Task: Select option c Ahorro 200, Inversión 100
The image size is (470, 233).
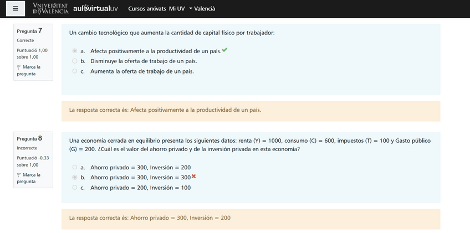Action: [x=75, y=188]
